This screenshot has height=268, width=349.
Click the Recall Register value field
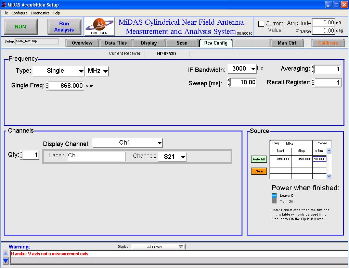coord(328,83)
